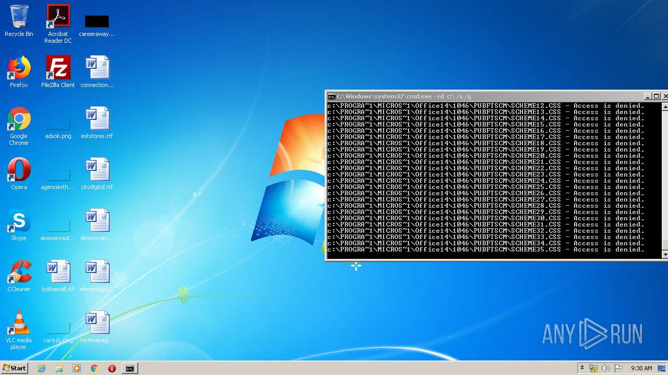Click the SCHEME12.CSS access denied line

pyautogui.click(x=486, y=106)
